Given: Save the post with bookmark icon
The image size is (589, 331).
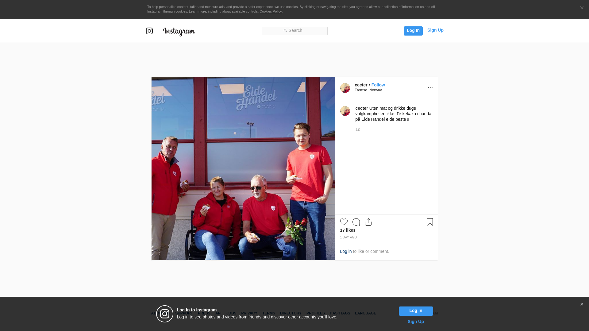Looking at the screenshot, I should [430, 222].
